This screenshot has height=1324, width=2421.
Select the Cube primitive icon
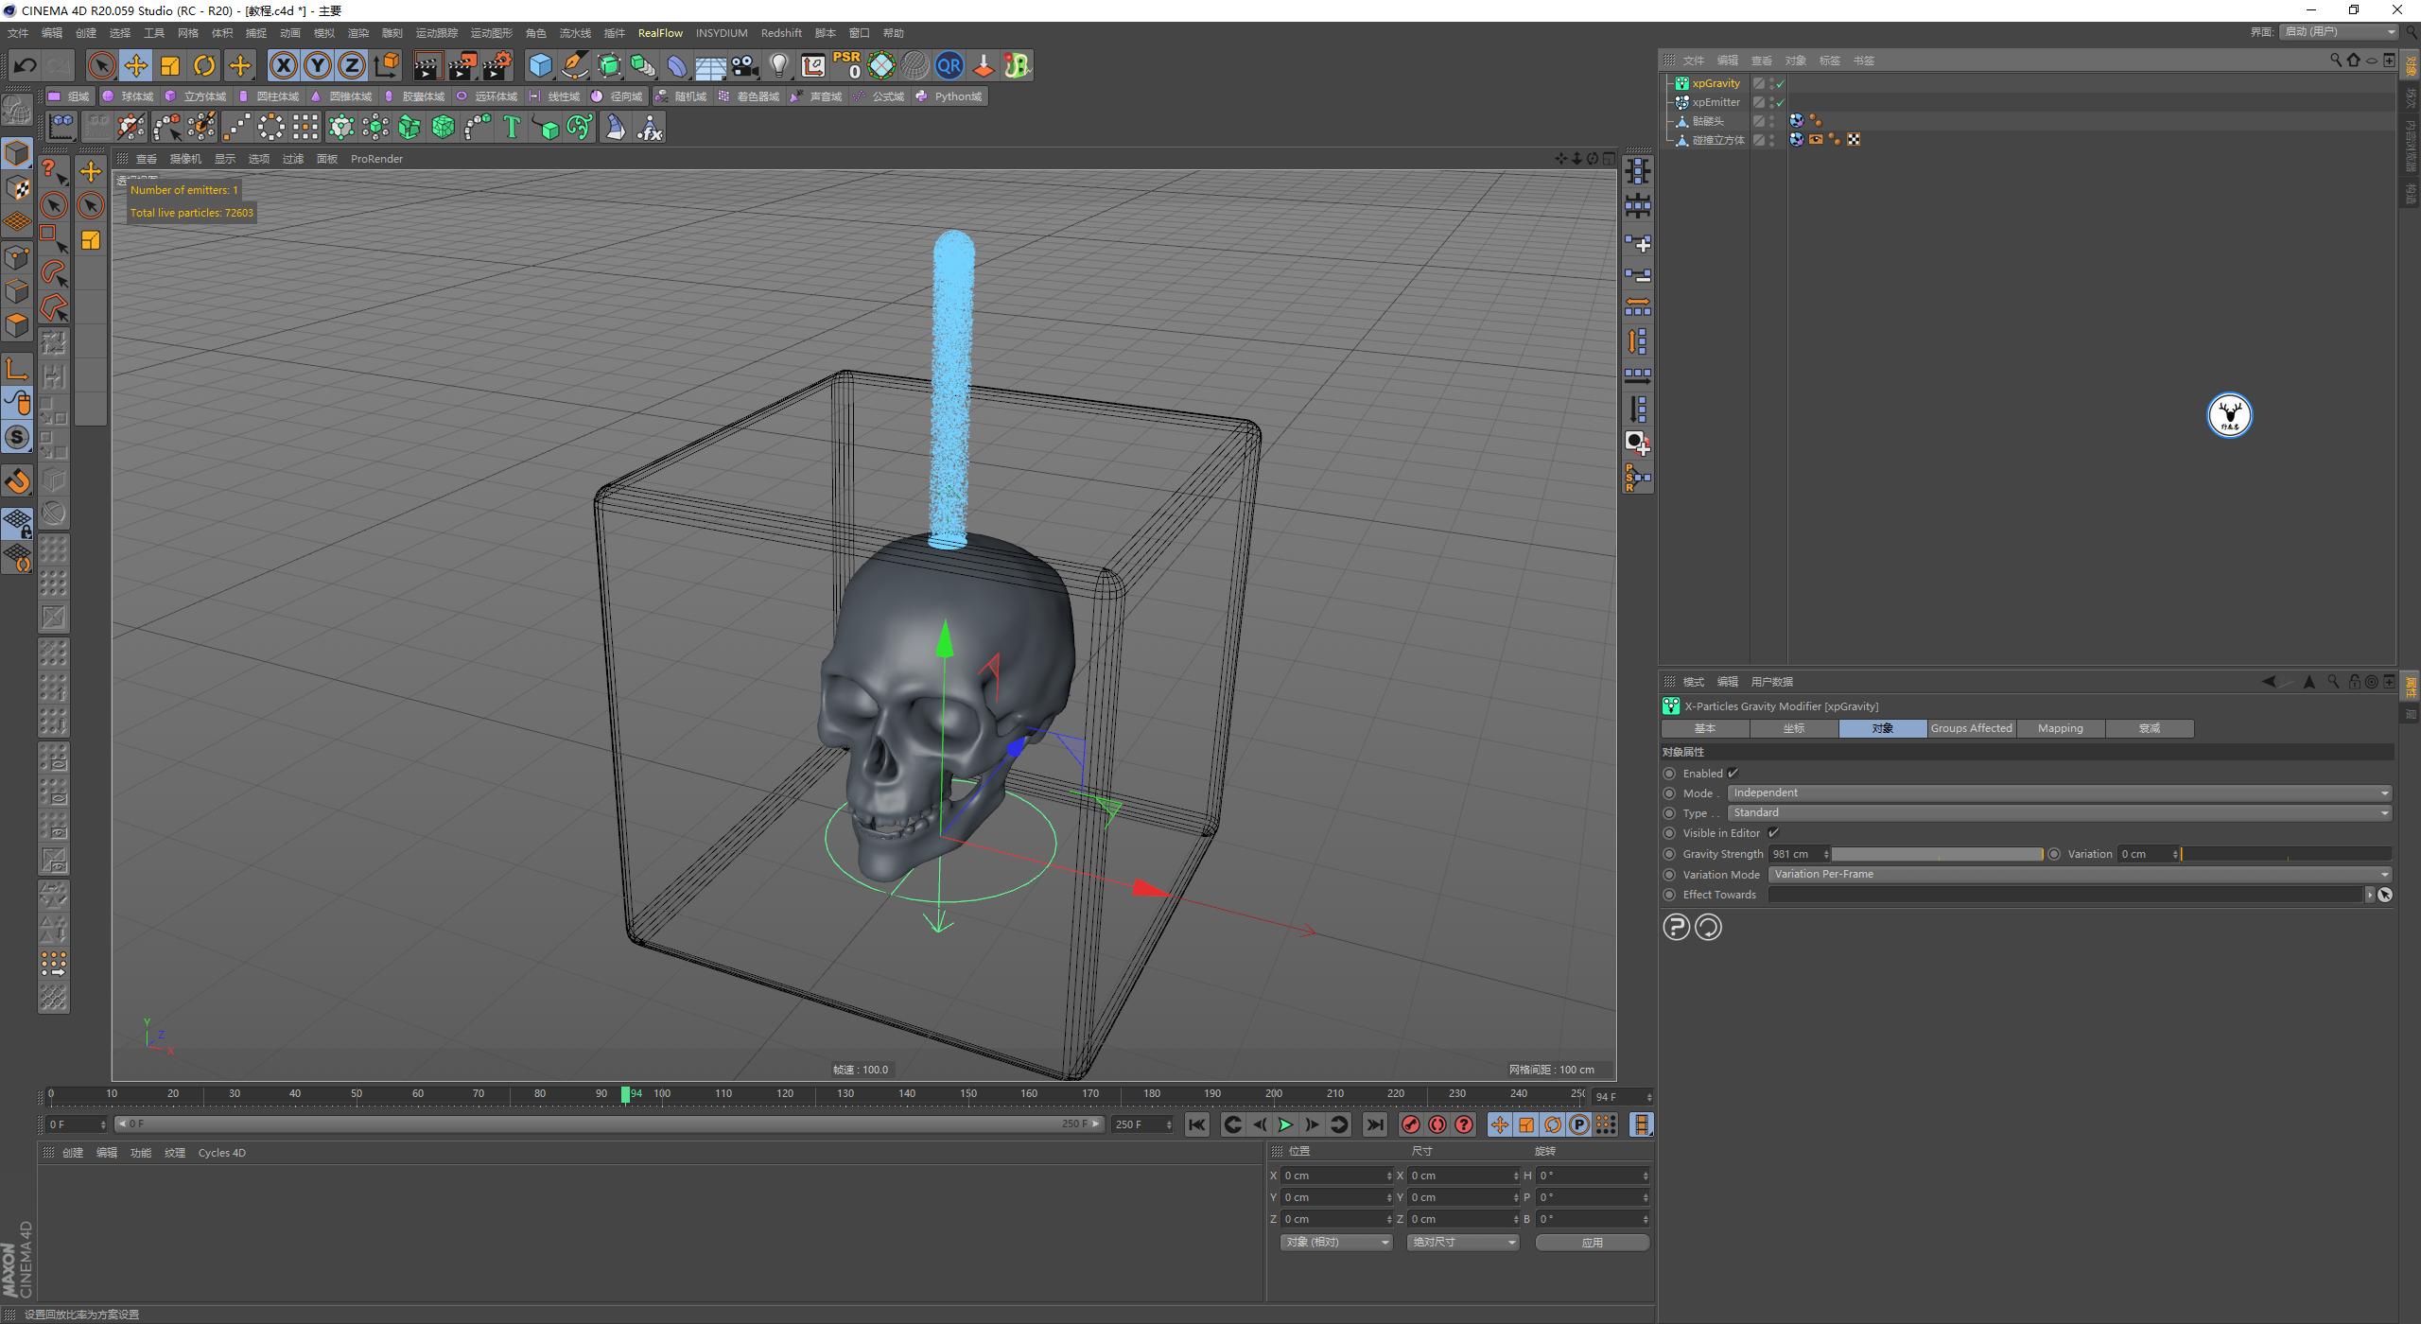click(541, 65)
